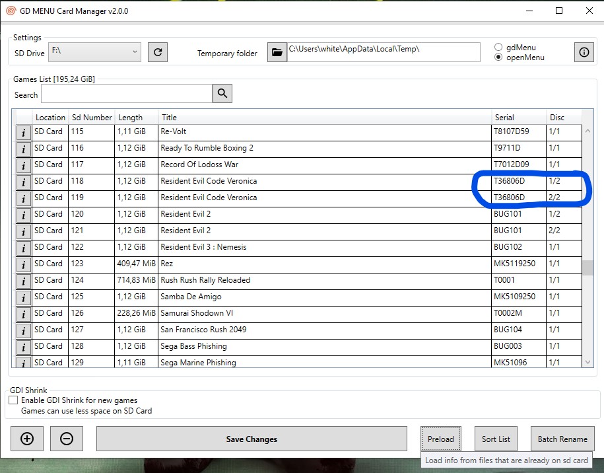Click the add games plus icon
Screen dimensions: 604x473
[27, 439]
